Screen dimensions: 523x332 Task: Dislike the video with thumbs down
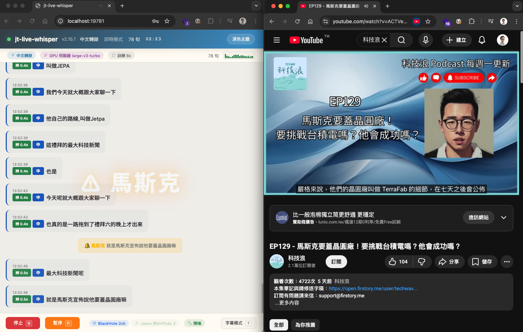422,262
